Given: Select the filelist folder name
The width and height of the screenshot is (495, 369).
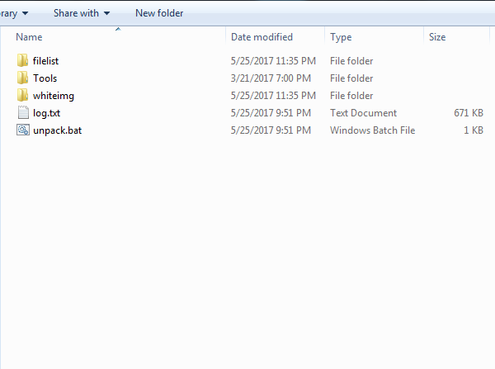Looking at the screenshot, I should pyautogui.click(x=45, y=61).
